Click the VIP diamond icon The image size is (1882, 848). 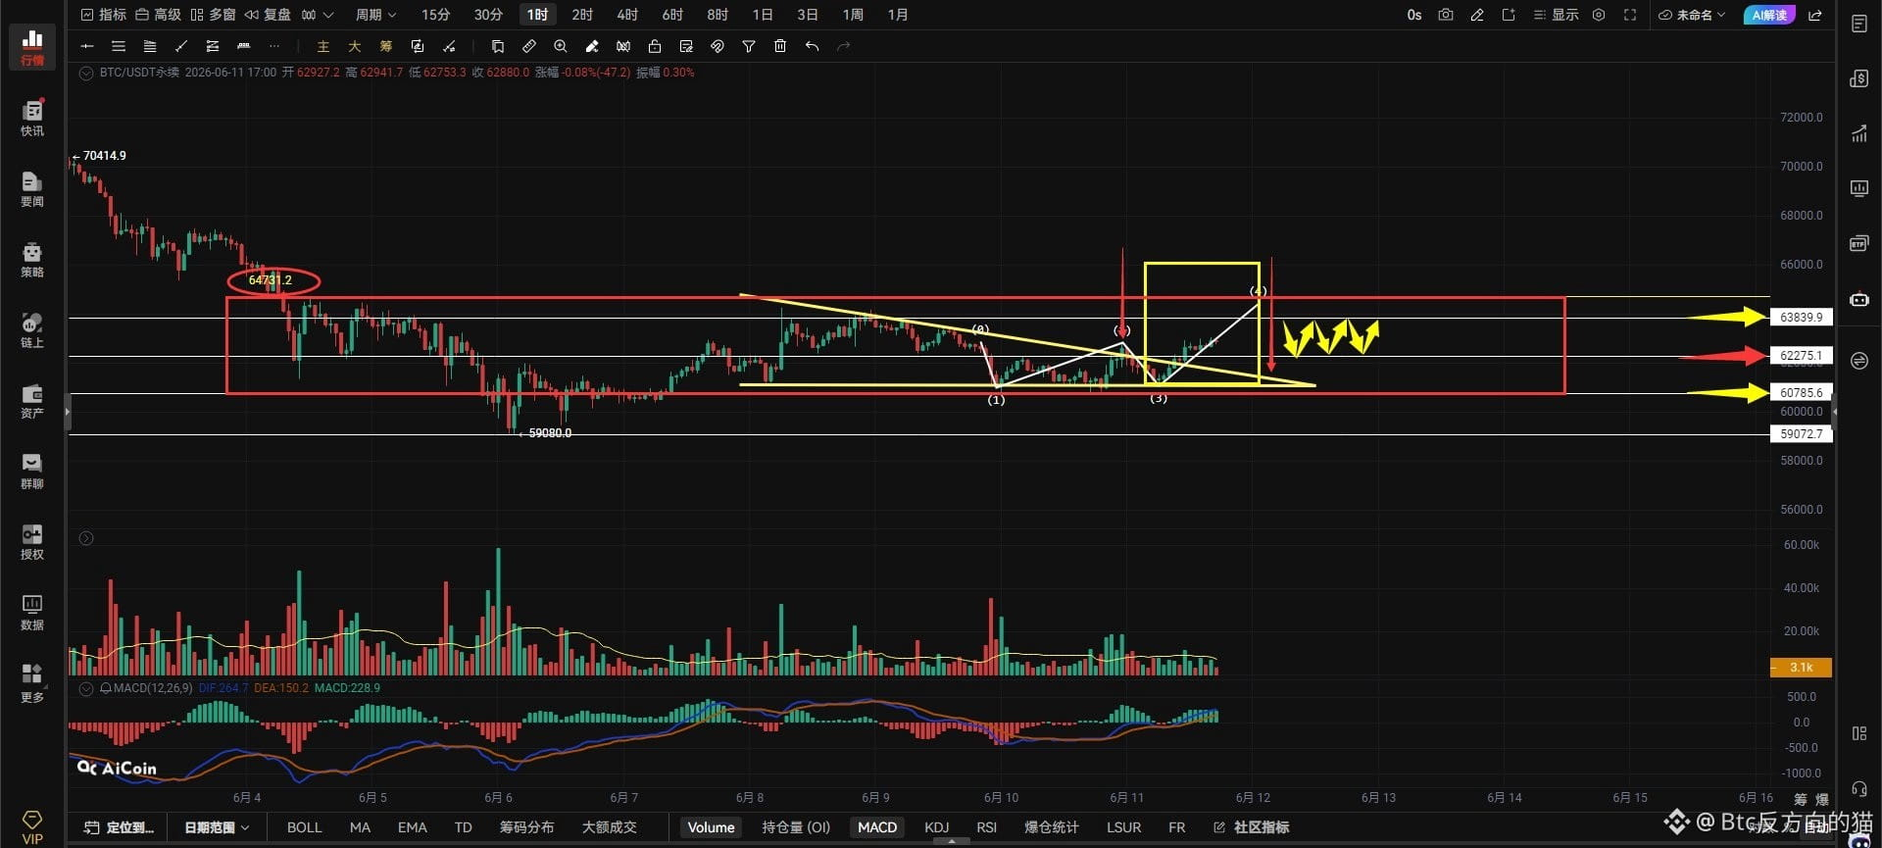pos(32,826)
